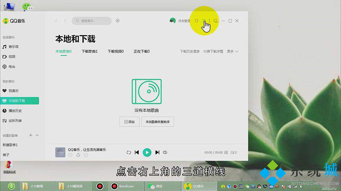Click the green Start button in taskbar

12,186
